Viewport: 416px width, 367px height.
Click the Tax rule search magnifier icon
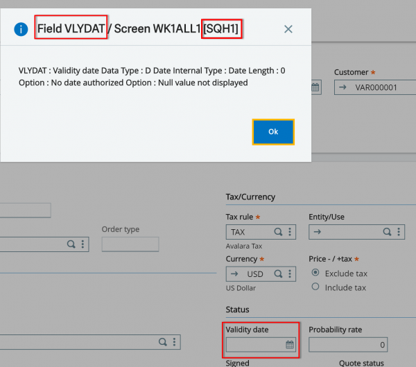click(x=278, y=232)
